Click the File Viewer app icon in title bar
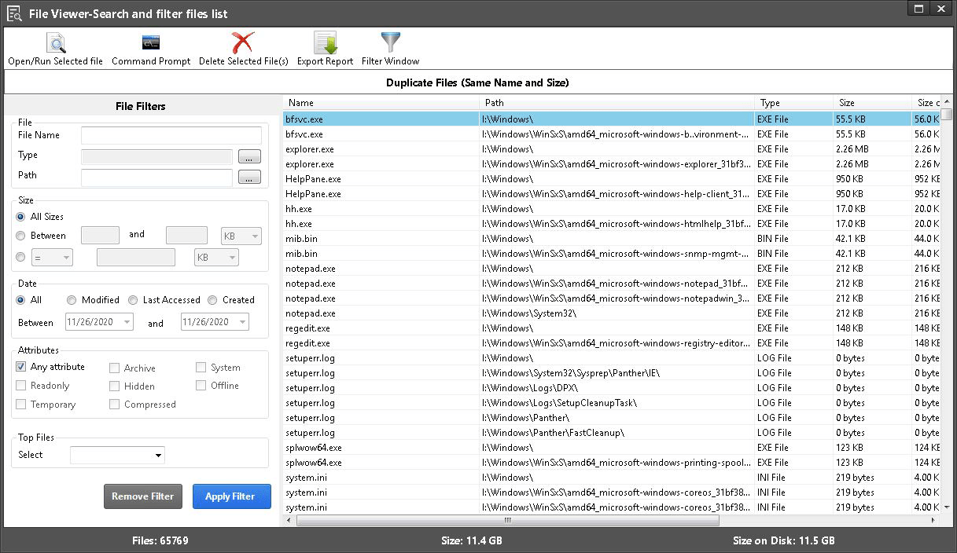 click(13, 13)
